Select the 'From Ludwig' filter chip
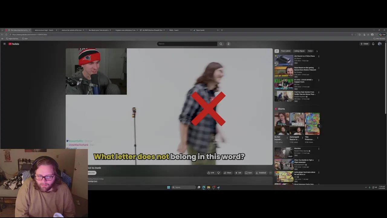Screen dimensions: 387x218 (286, 51)
